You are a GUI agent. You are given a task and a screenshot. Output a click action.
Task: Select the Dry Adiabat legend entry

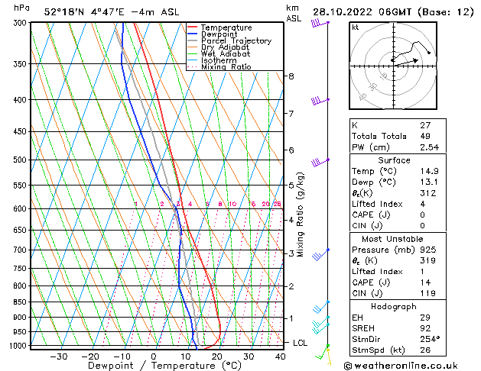pyautogui.click(x=226, y=47)
